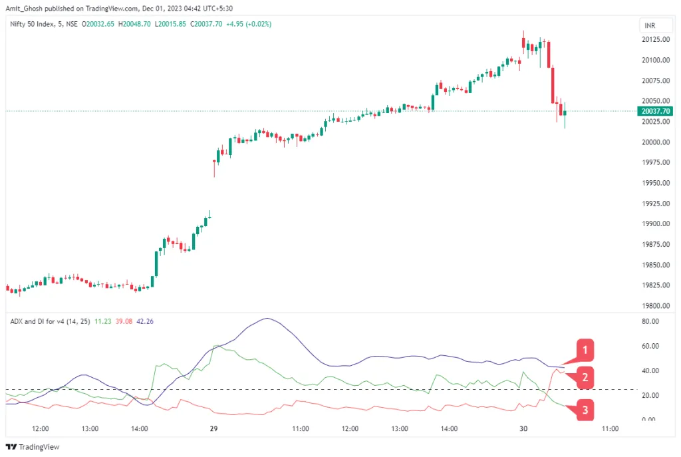This screenshot has height=457, width=681.
Task: Click the TradingView logo
Action: (33, 447)
